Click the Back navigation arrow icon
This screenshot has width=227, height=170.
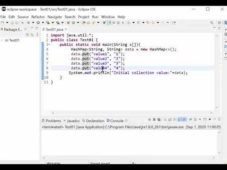pyautogui.click(x=153, y=23)
